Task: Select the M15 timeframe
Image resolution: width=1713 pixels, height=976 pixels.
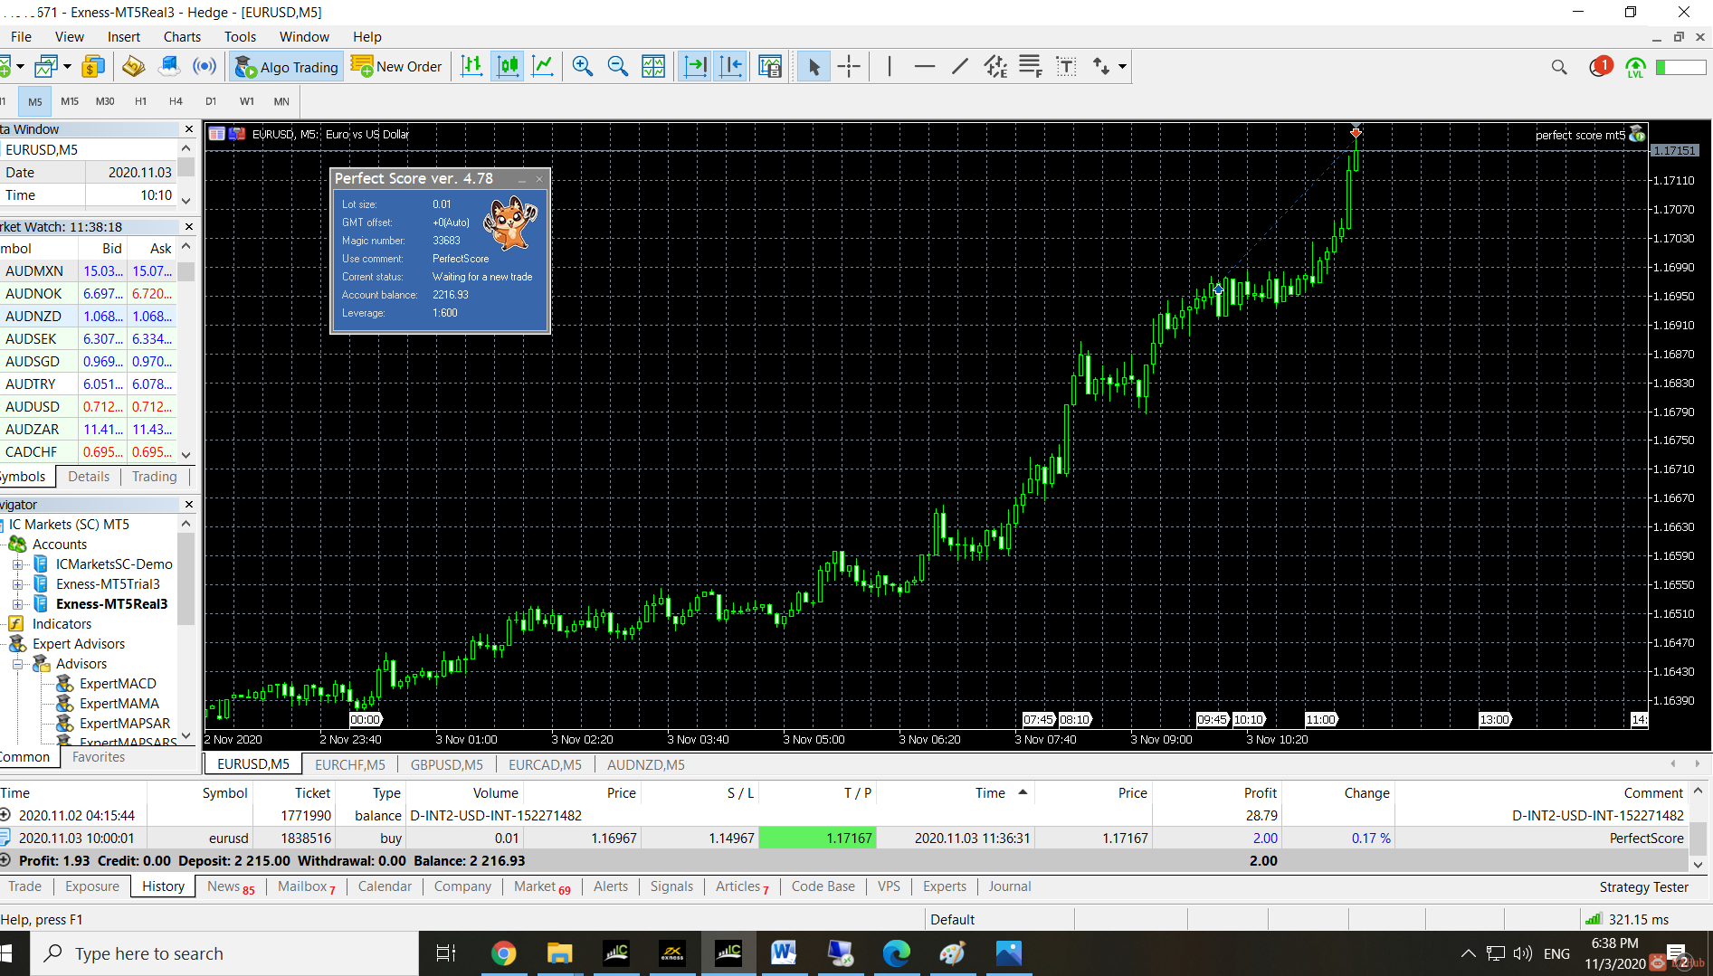Action: [x=70, y=101]
